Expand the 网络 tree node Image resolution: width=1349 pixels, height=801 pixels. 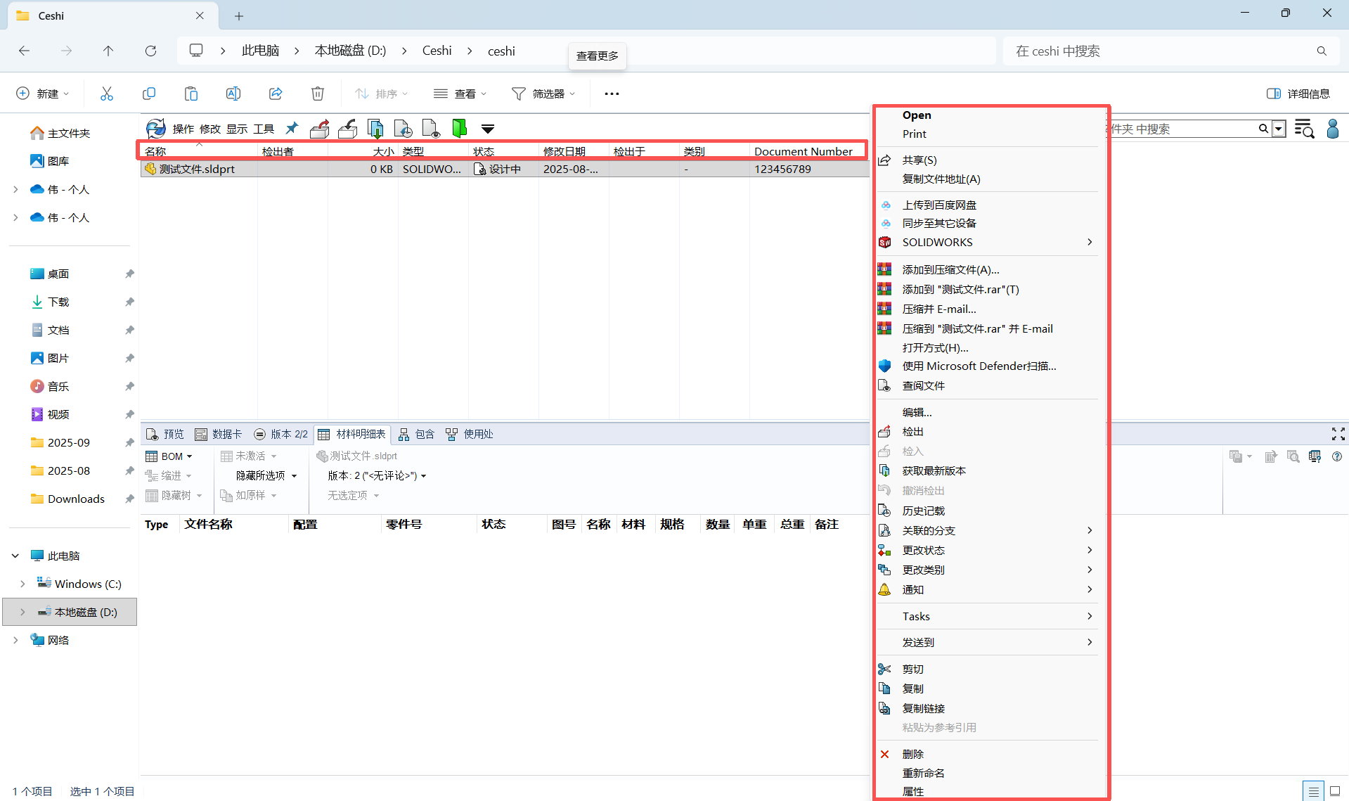click(x=15, y=640)
